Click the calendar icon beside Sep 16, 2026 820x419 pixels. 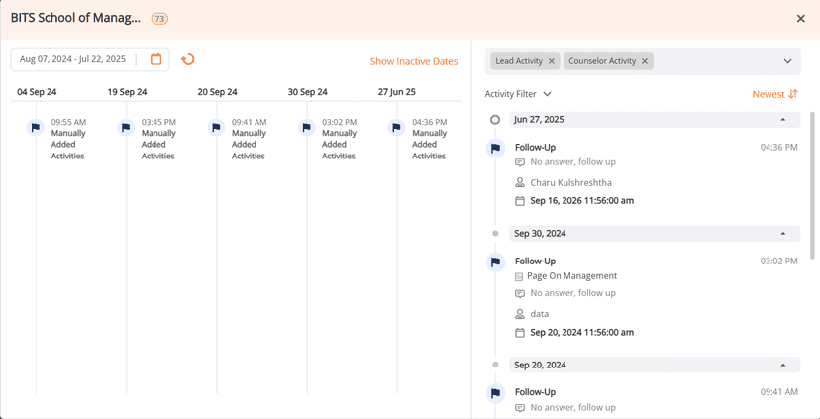(x=519, y=201)
